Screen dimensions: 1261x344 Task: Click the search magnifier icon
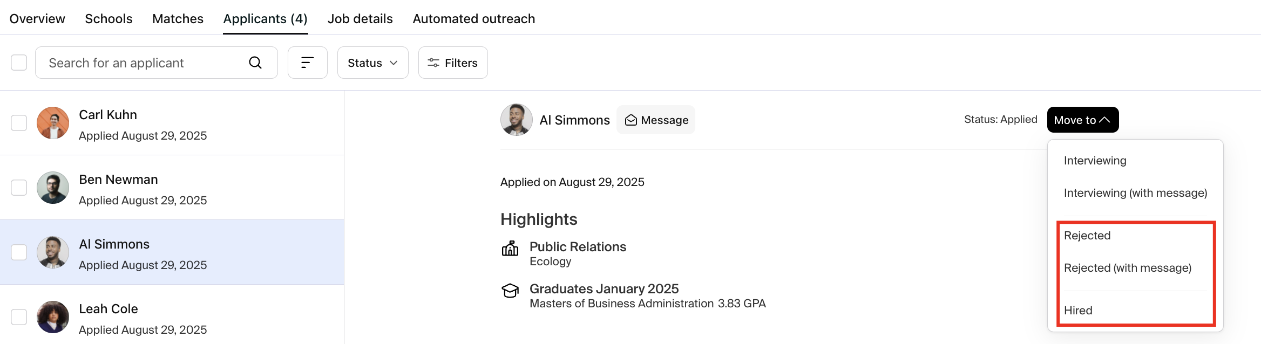click(255, 63)
